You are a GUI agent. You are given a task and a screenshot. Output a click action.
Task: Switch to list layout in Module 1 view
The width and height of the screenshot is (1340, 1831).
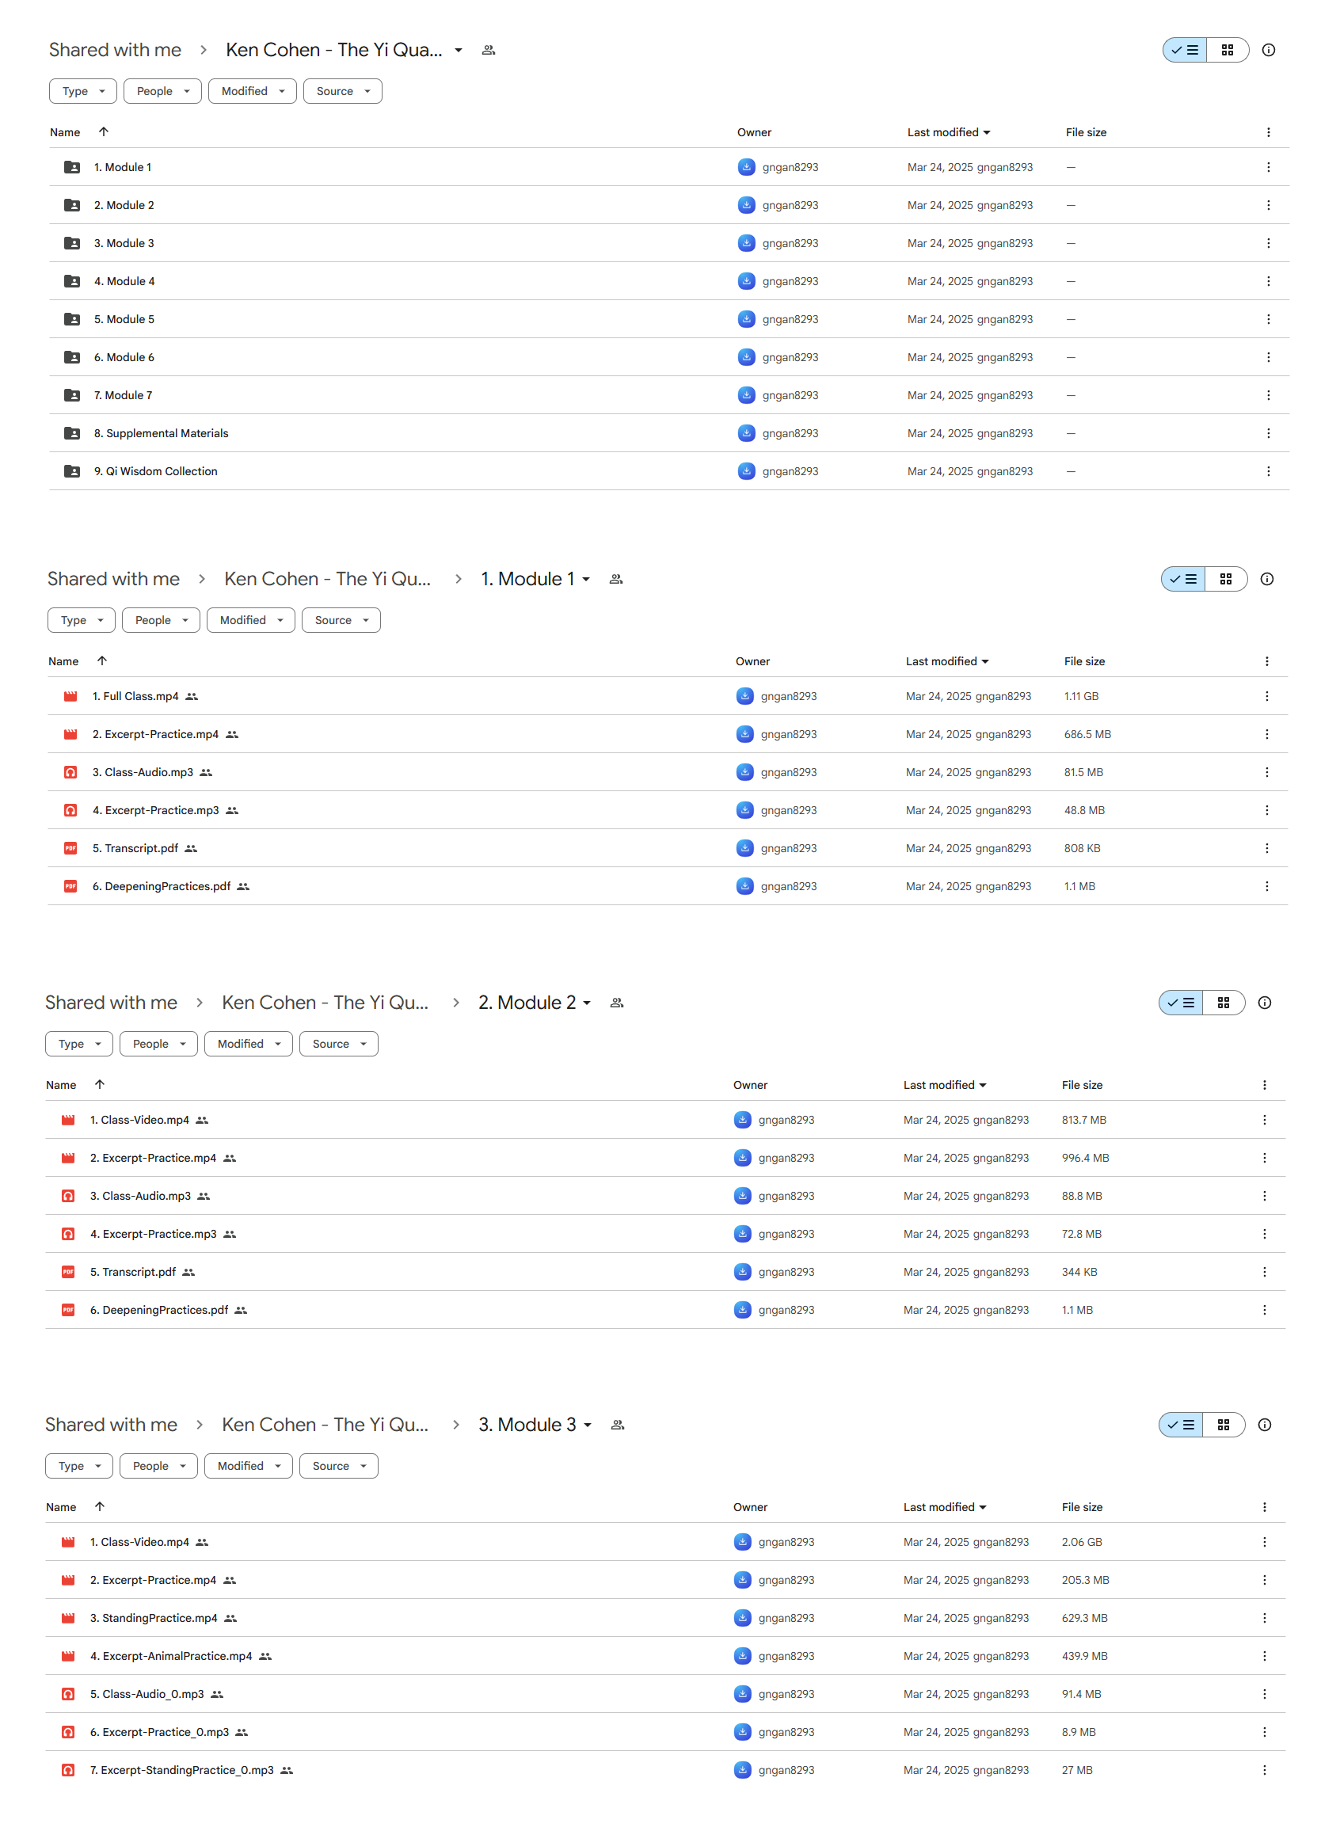tap(1183, 579)
